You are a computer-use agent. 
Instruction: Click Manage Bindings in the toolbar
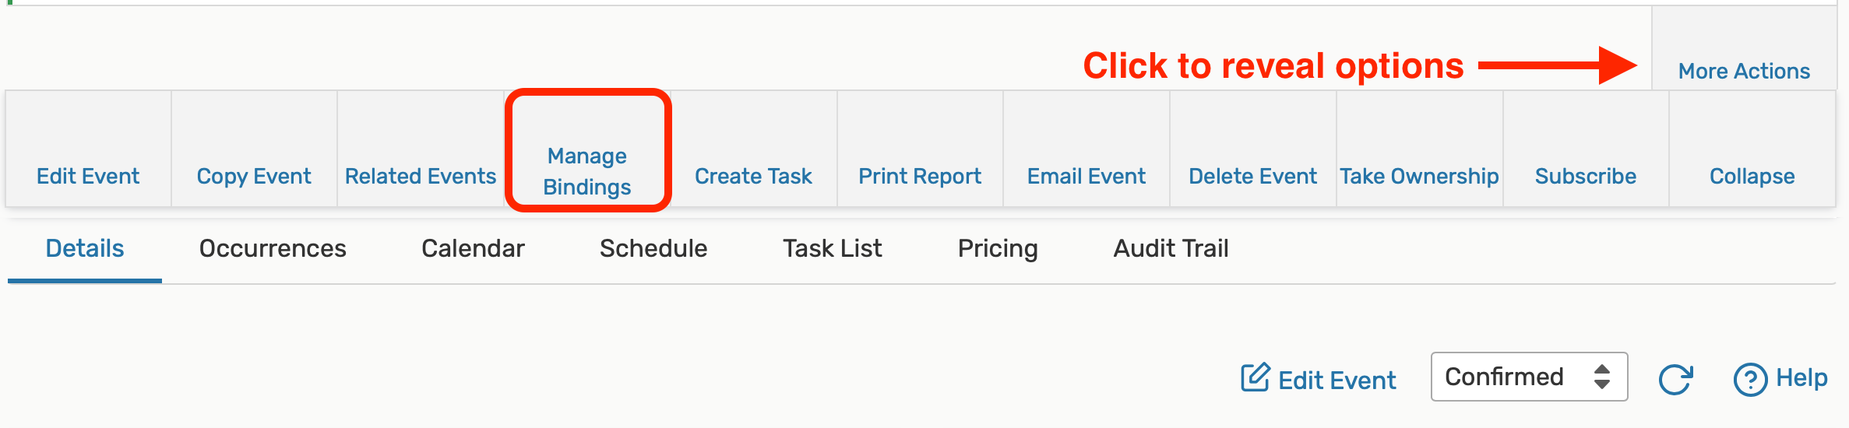point(587,171)
